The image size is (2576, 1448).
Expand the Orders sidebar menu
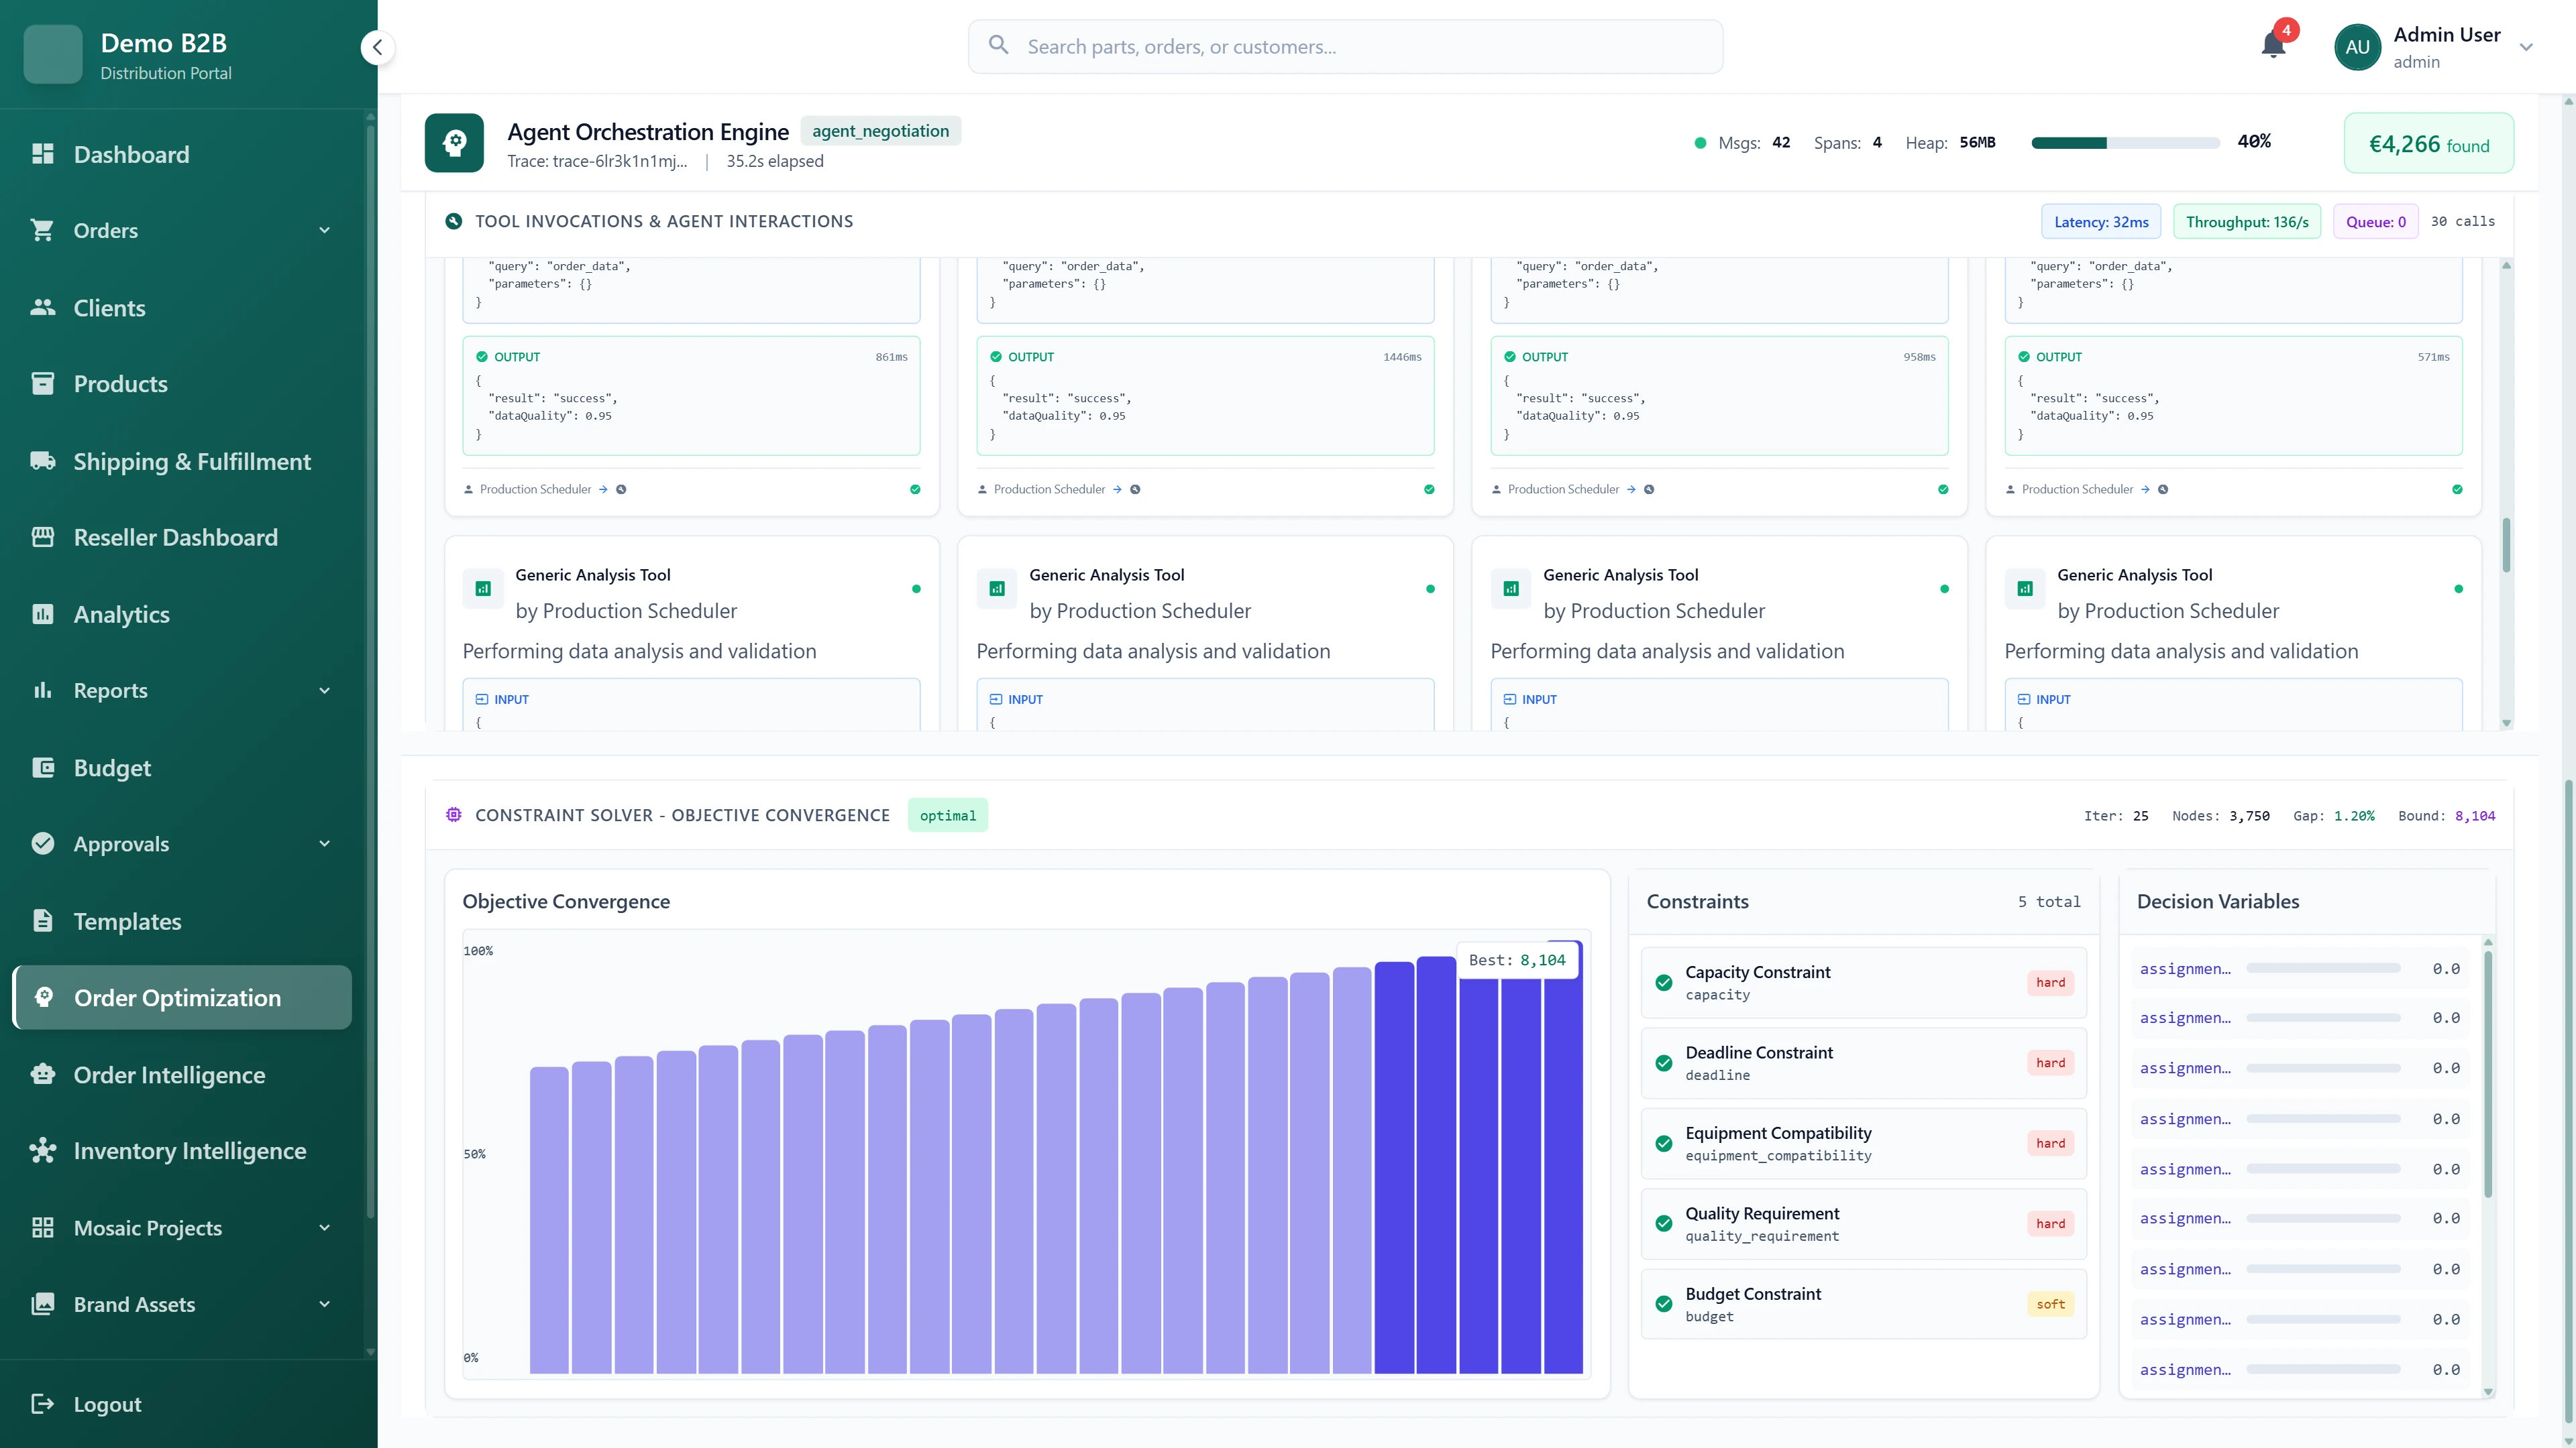[x=105, y=230]
